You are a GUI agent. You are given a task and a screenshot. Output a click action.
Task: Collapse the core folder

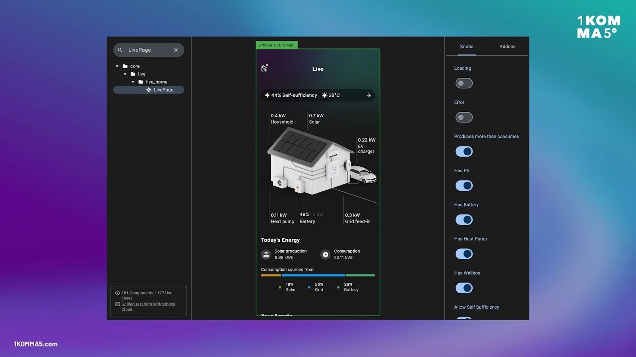(117, 66)
